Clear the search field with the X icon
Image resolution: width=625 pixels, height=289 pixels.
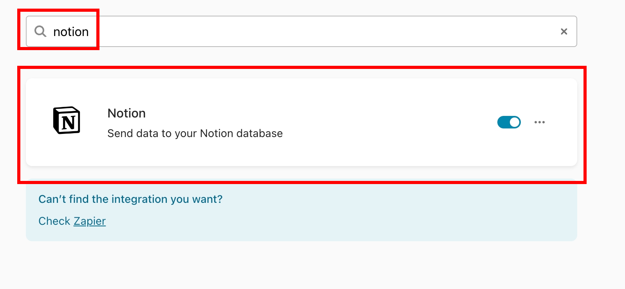(564, 31)
